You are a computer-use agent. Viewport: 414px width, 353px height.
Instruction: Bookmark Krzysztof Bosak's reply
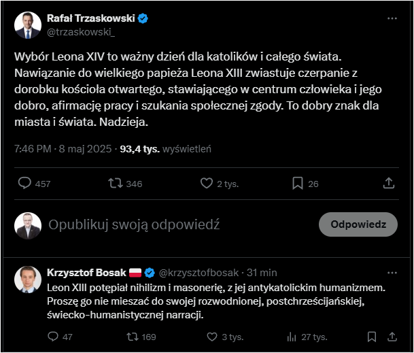click(372, 337)
